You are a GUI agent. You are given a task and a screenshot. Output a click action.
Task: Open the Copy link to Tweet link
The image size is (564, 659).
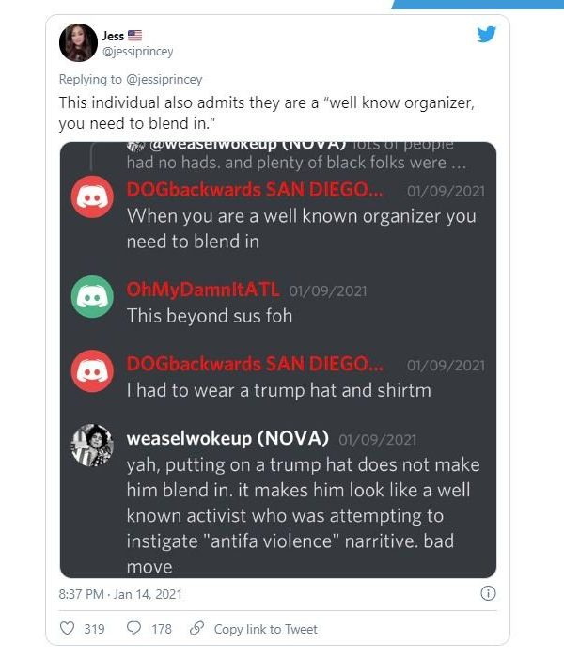266,629
